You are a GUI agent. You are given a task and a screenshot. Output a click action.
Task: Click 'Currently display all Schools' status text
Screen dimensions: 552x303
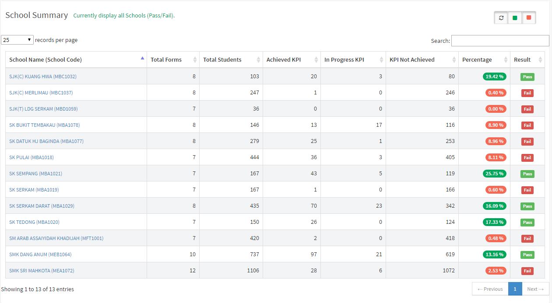pyautogui.click(x=124, y=16)
